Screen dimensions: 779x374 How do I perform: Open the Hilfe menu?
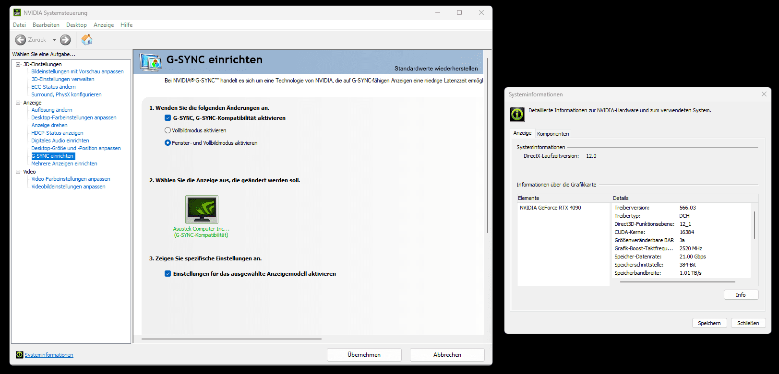[x=127, y=25]
